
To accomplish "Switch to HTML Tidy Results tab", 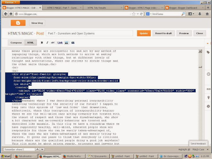I will [103, 8].
